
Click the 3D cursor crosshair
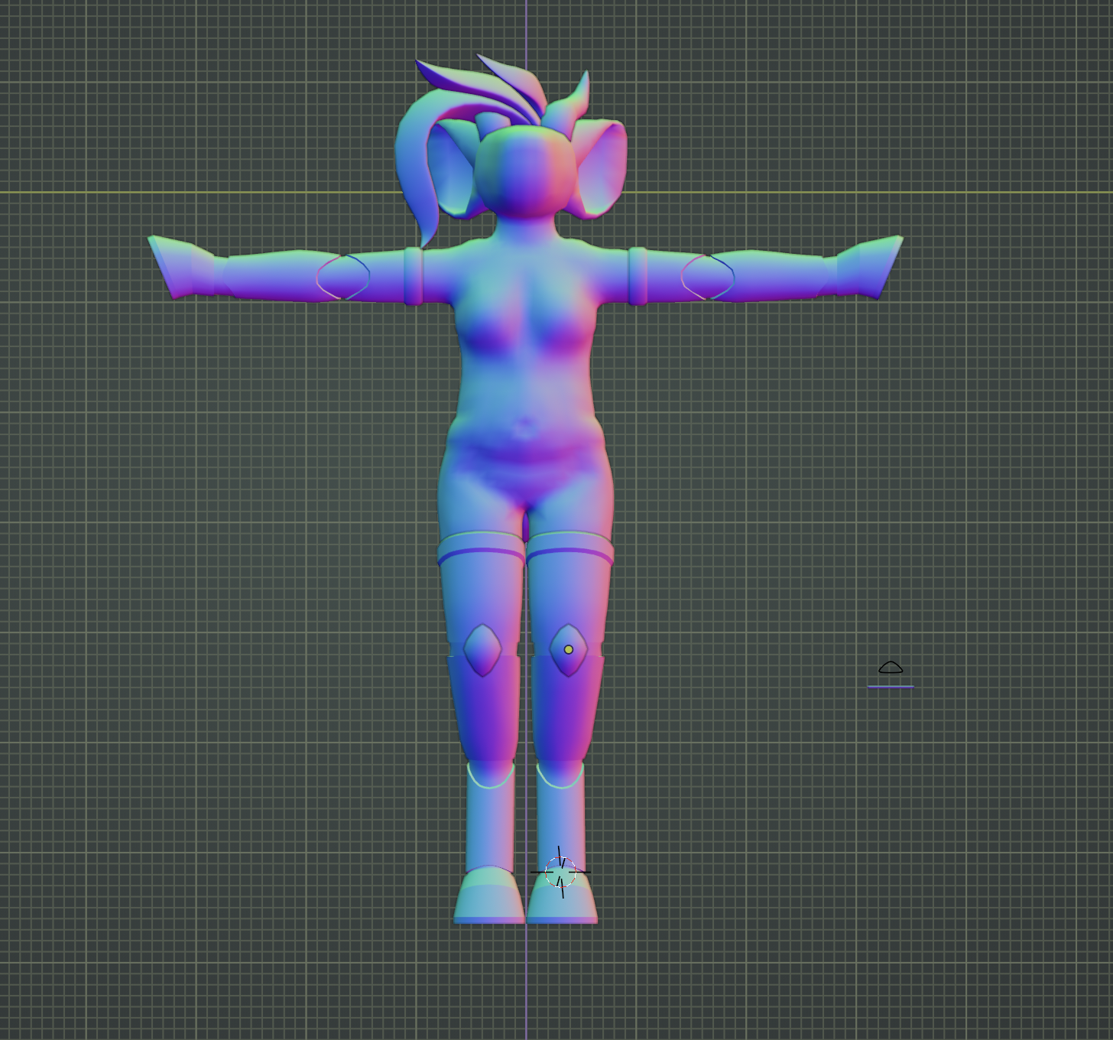(560, 872)
